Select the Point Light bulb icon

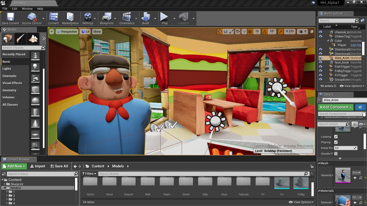[35, 67]
